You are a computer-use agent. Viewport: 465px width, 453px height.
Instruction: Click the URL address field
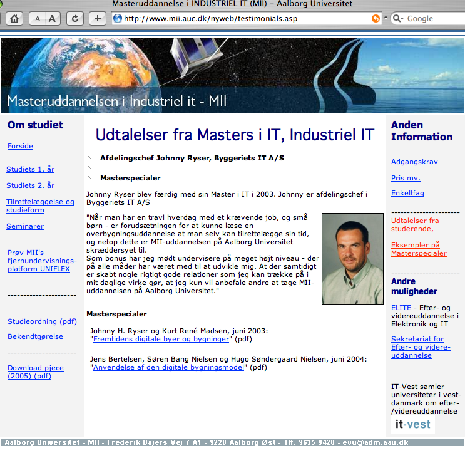coord(244,18)
